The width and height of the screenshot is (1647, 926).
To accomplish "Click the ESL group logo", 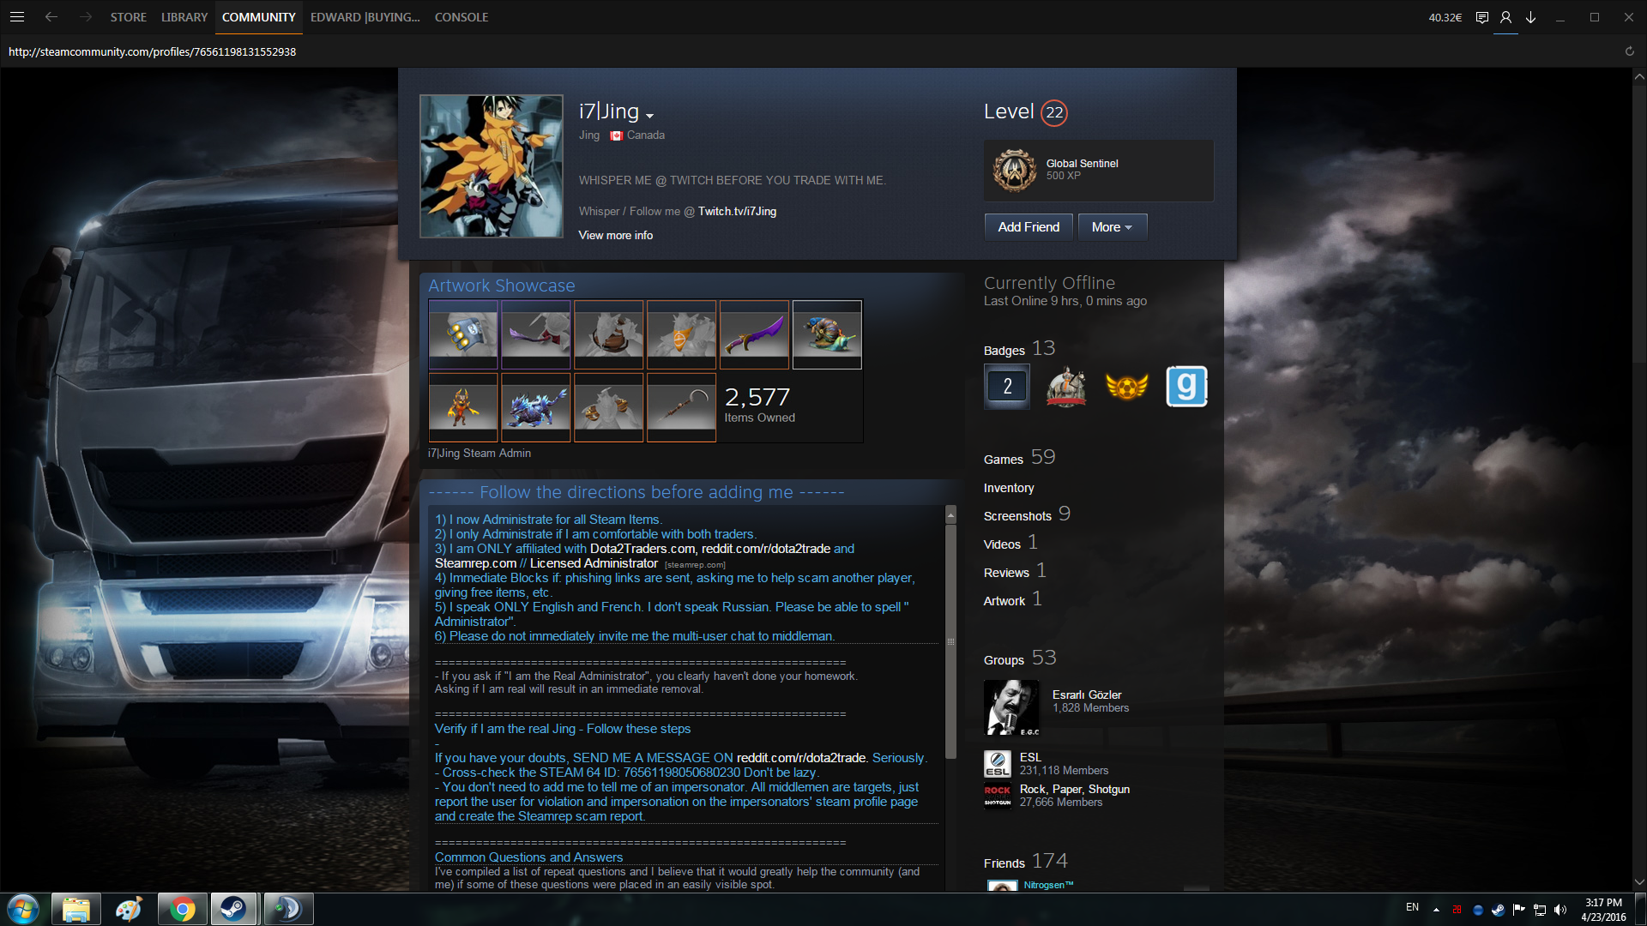I will (997, 764).
